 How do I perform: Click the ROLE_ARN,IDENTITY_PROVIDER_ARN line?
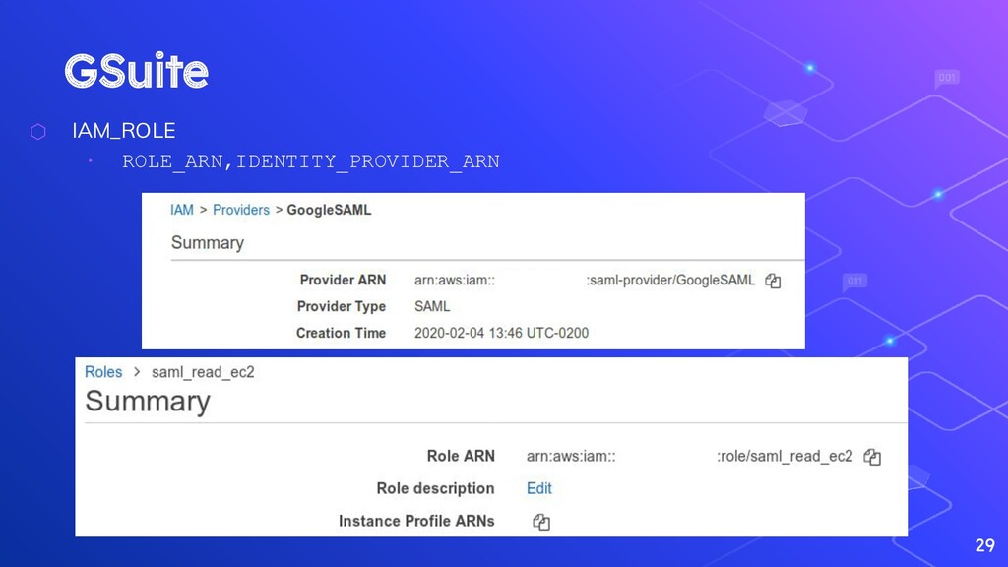[311, 161]
